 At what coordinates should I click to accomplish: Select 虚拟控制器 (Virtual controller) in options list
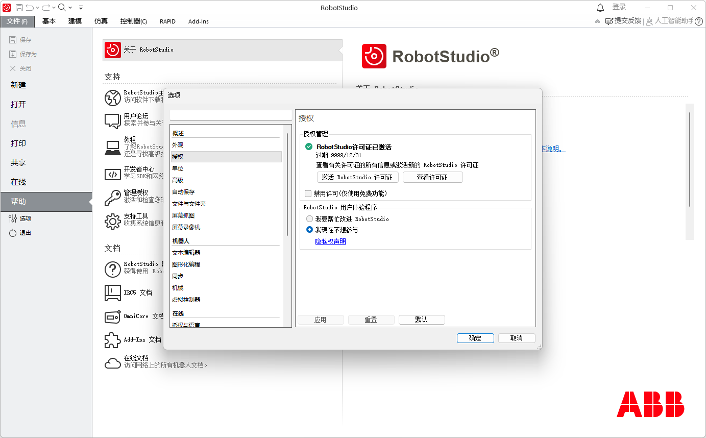click(226, 300)
